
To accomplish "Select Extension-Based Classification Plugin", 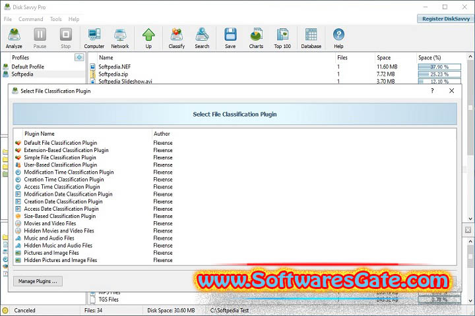I will pos(66,150).
